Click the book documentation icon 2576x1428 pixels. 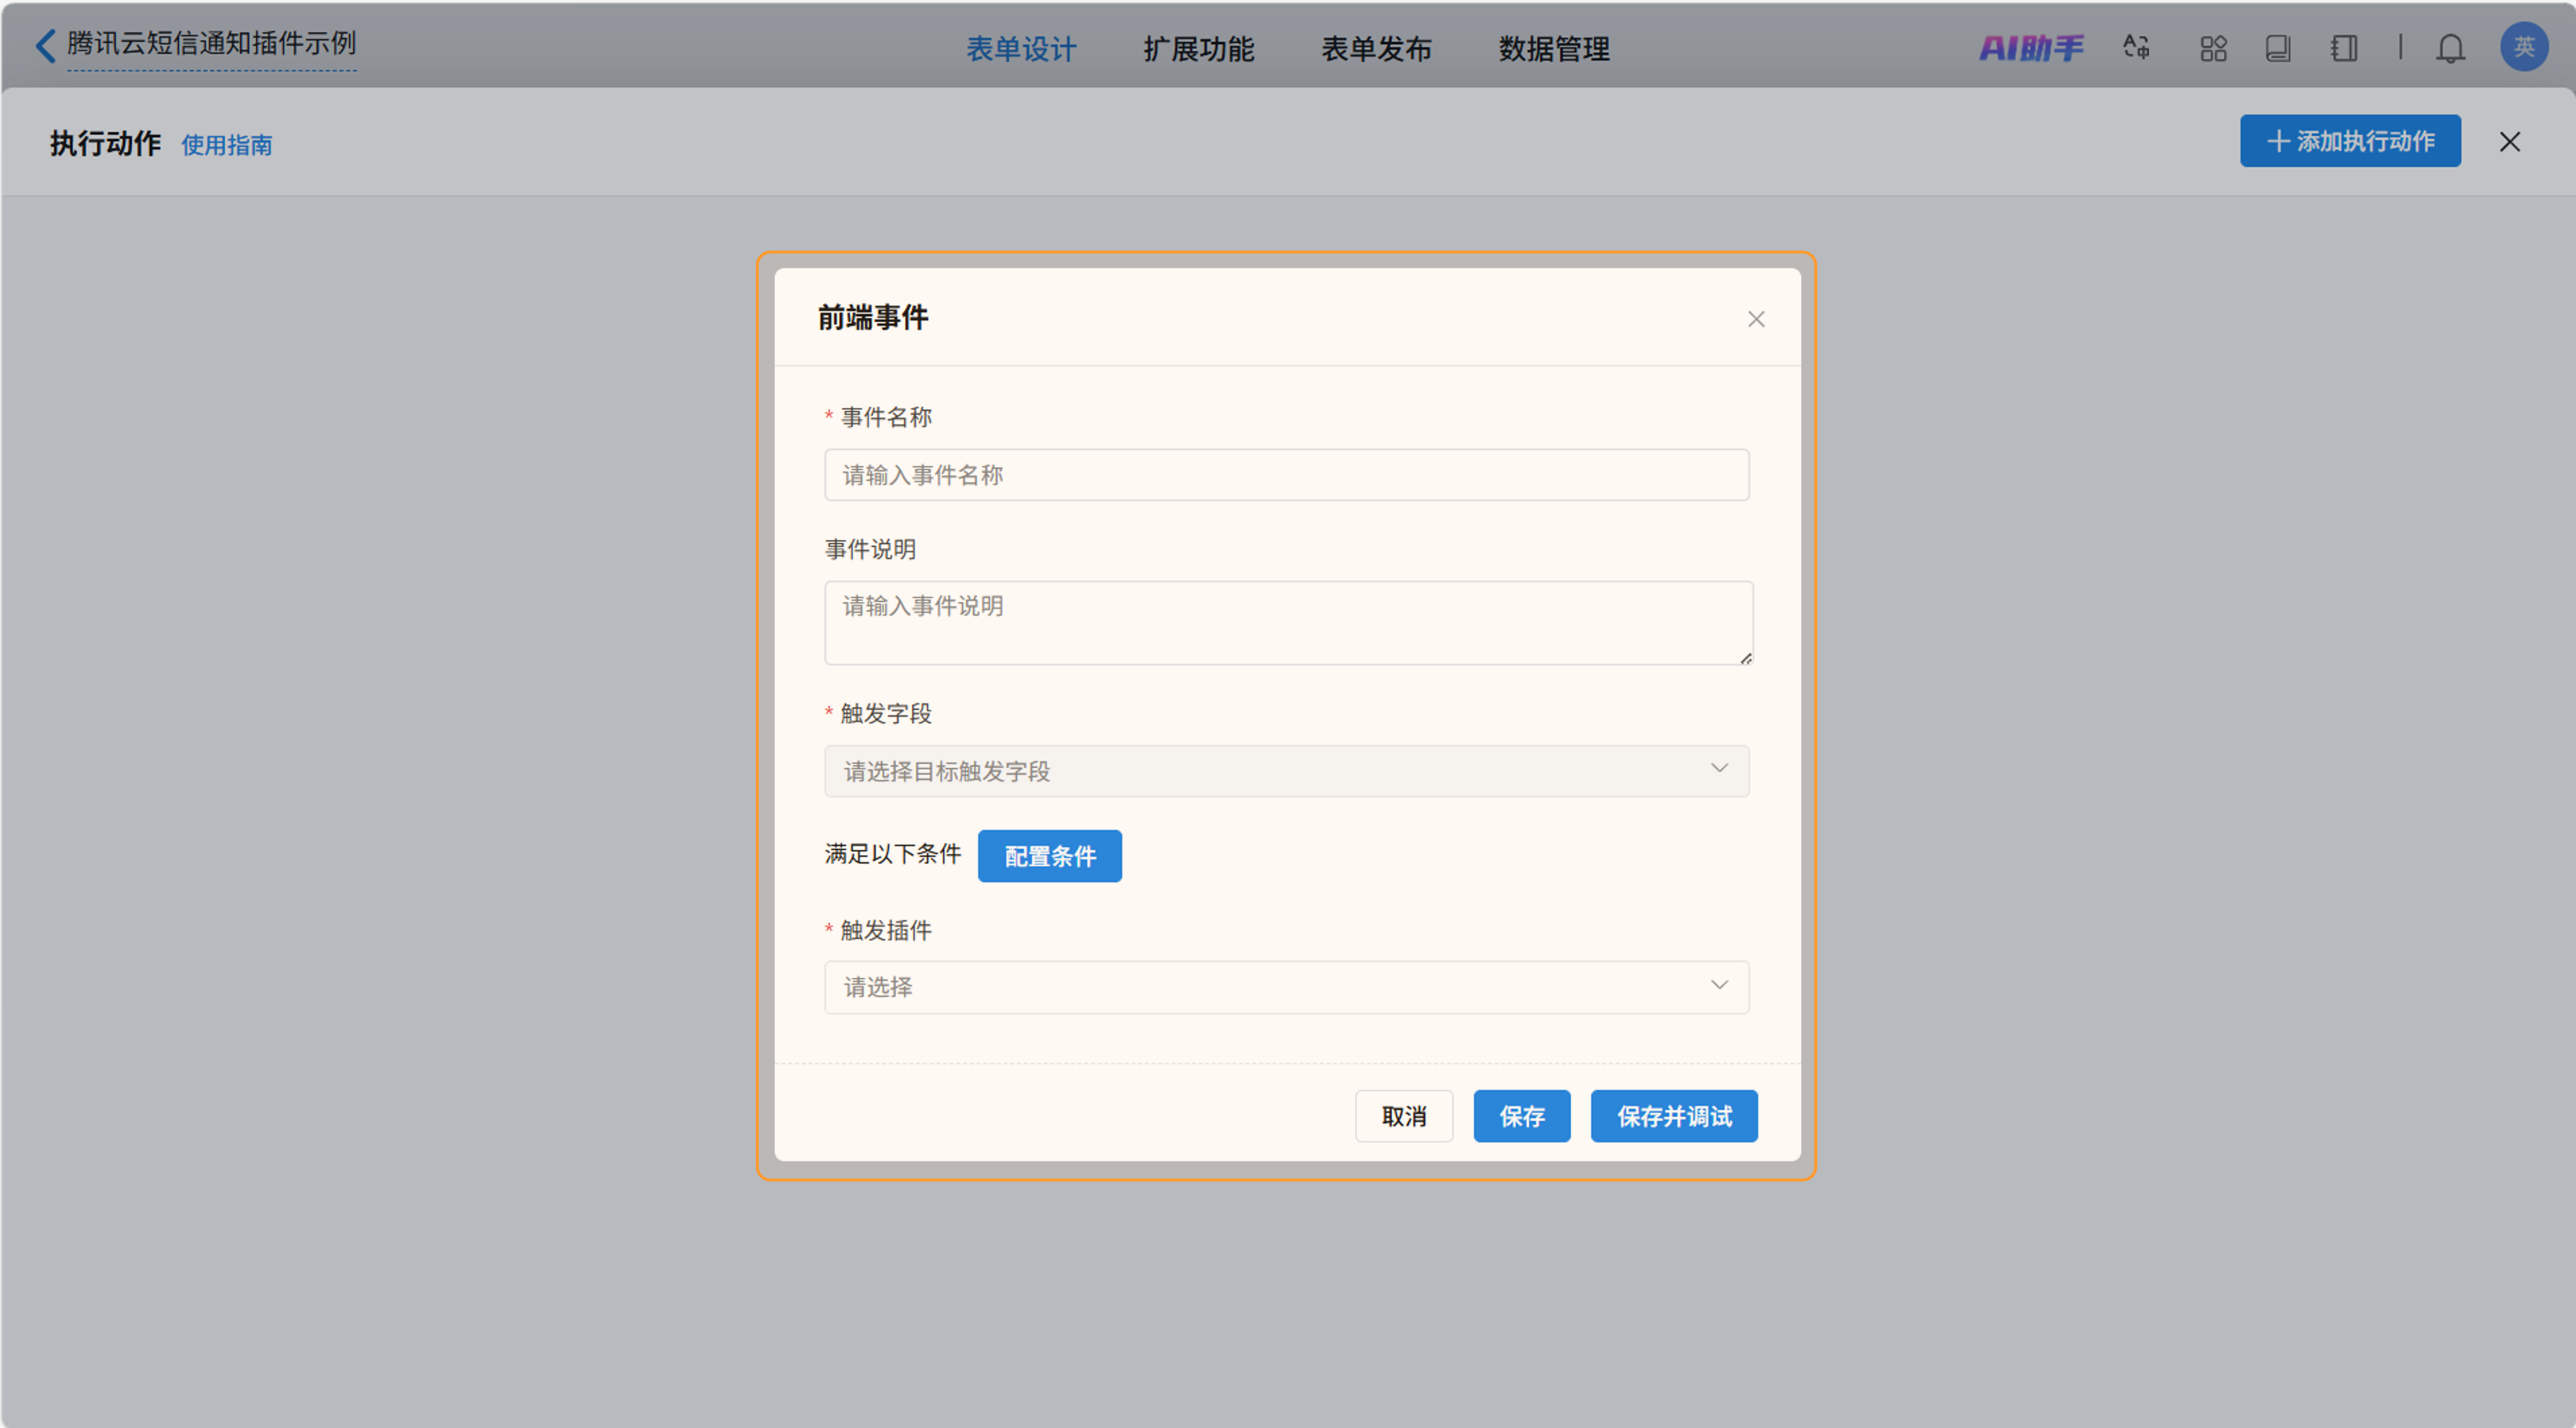[2278, 48]
